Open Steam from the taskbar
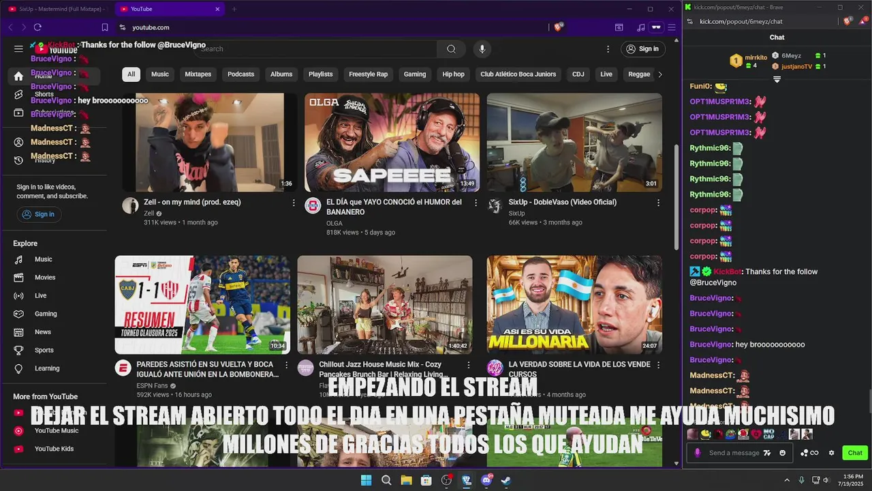This screenshot has height=491, width=872. tap(506, 480)
